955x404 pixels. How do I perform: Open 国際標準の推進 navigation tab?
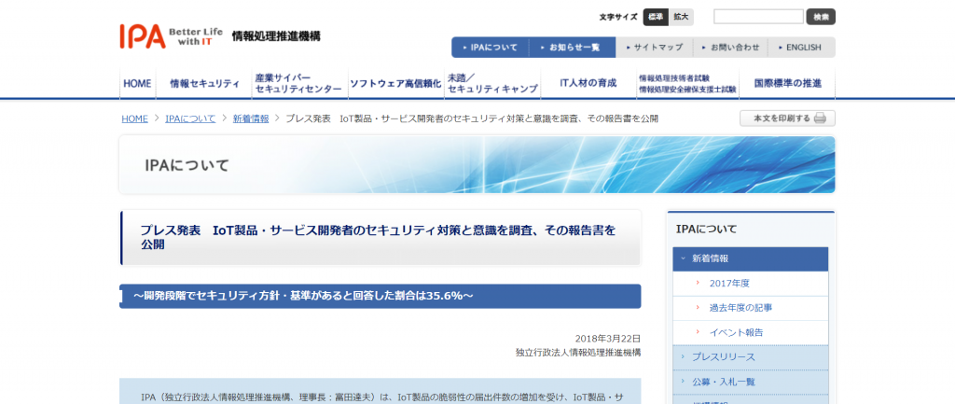[x=787, y=83]
